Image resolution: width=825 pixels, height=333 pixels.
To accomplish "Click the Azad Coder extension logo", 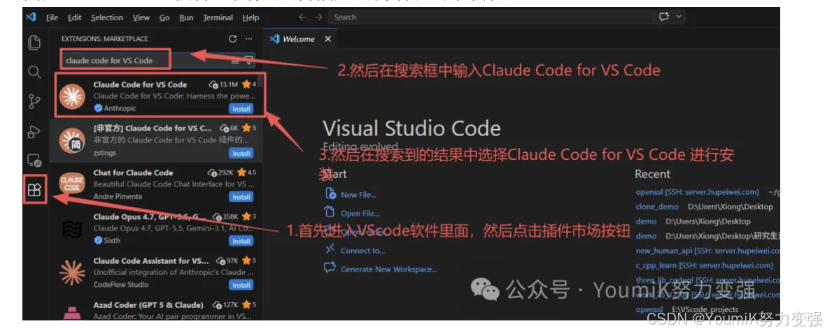I will tap(72, 312).
